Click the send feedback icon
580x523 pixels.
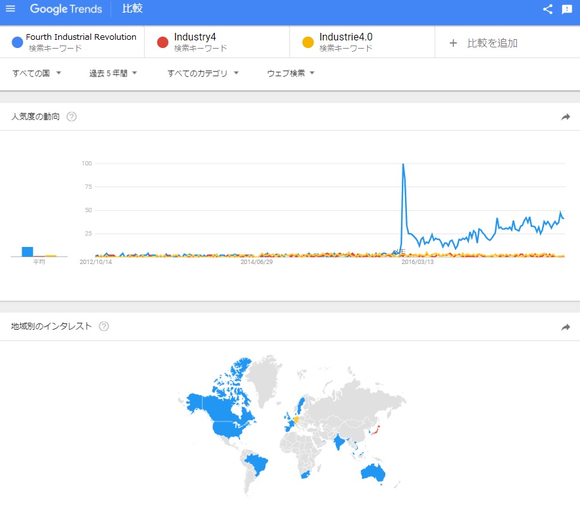pos(567,9)
